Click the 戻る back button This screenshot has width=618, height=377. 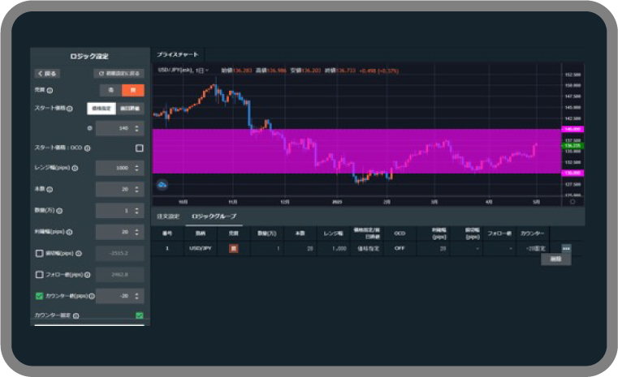[x=48, y=73]
